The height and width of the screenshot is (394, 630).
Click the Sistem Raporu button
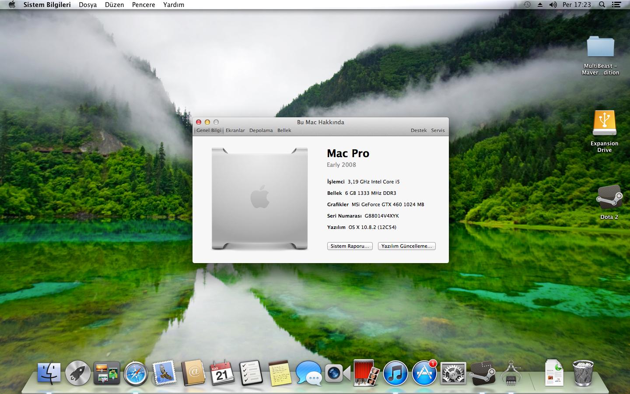(x=350, y=246)
